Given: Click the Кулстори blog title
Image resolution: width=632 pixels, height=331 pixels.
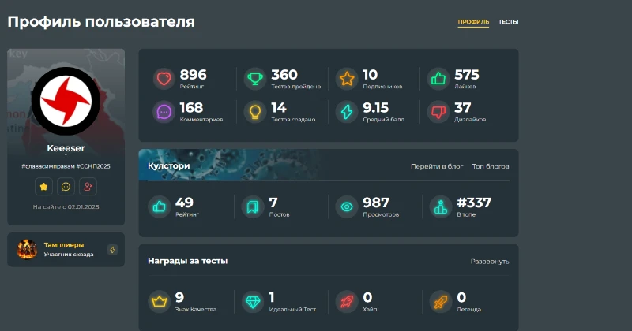Looking at the screenshot, I should (x=168, y=165).
